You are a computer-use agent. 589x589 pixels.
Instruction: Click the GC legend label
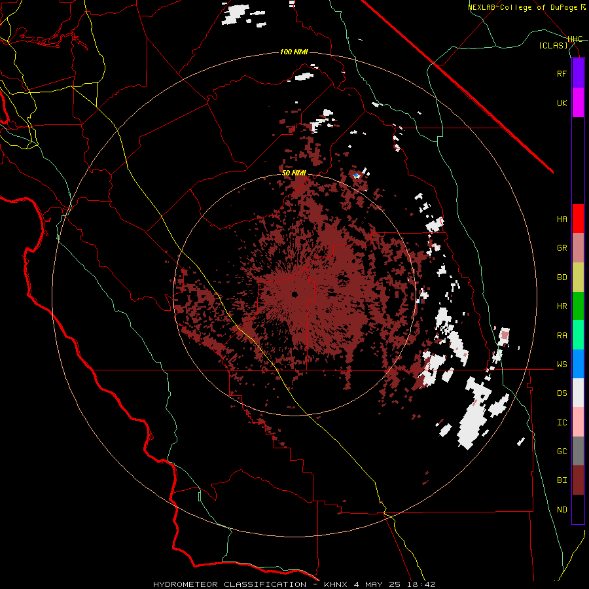pyautogui.click(x=562, y=452)
